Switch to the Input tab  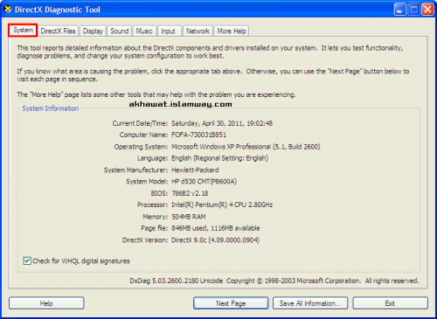(x=169, y=31)
